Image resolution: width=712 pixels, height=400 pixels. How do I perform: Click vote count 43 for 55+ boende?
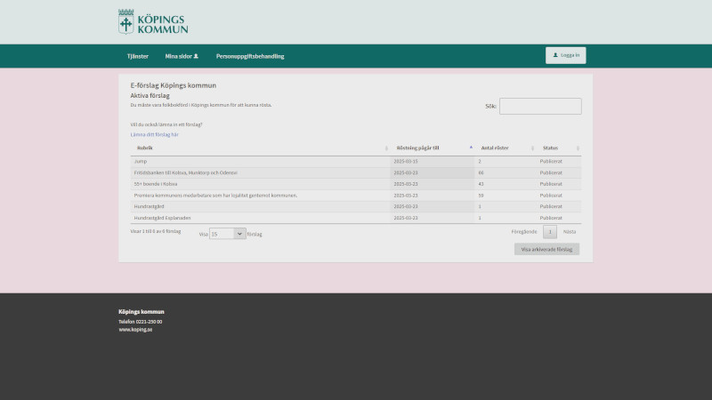pos(481,184)
